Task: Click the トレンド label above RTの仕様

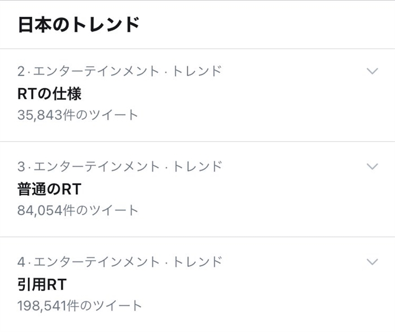Action: tap(198, 71)
